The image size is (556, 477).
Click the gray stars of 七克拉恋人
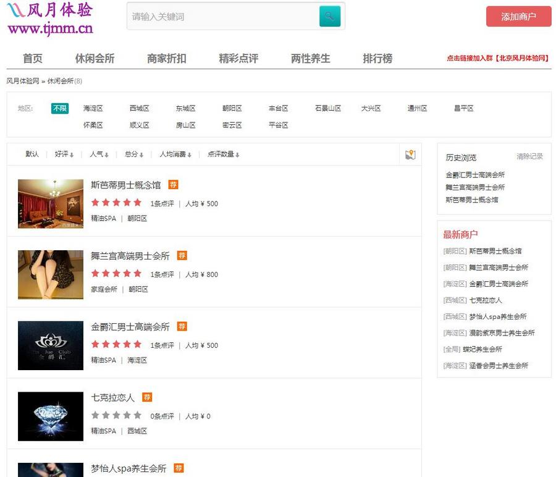coord(116,416)
